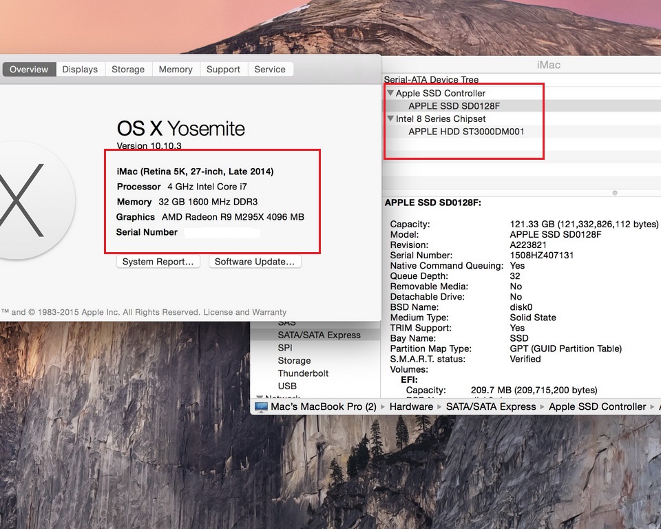Select SATA/SATA Express in the sidebar
This screenshot has height=529, width=661.
pos(319,335)
